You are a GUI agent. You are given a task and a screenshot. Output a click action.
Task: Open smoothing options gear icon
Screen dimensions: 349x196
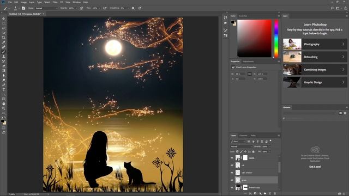click(133, 8)
